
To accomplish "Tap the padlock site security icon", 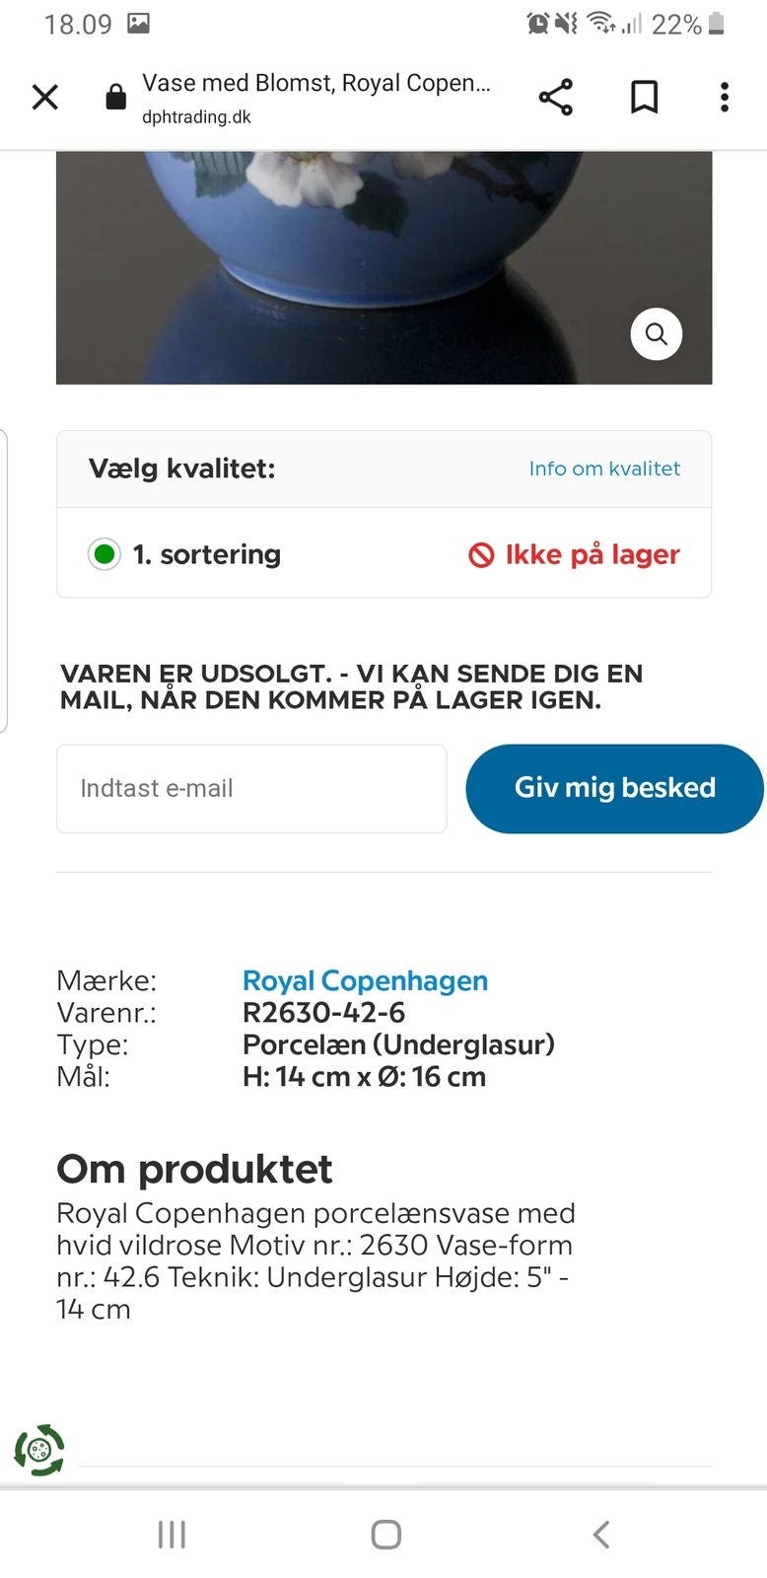I will pyautogui.click(x=115, y=98).
